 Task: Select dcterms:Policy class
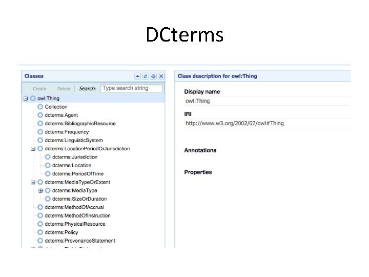tap(61, 232)
